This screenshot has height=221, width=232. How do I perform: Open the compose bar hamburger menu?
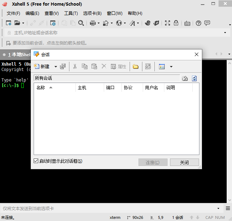coord(228,208)
